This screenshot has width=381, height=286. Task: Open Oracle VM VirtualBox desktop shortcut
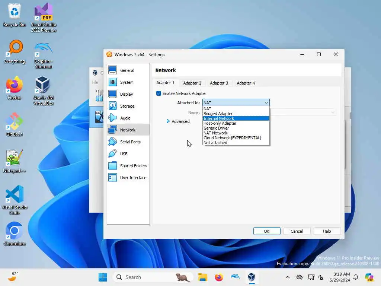coord(44,90)
